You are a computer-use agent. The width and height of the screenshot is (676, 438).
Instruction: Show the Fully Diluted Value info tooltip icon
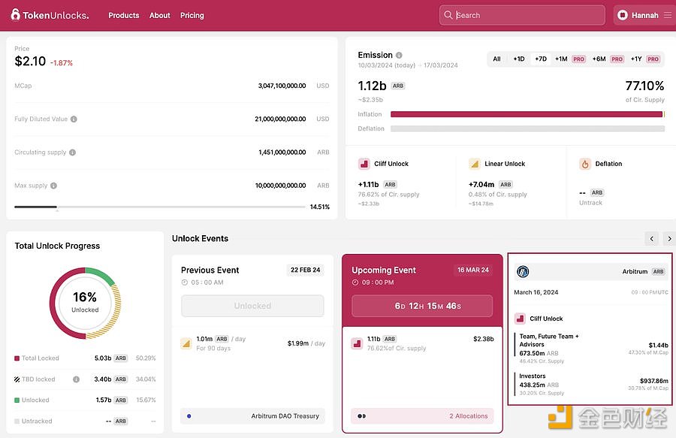click(x=74, y=119)
